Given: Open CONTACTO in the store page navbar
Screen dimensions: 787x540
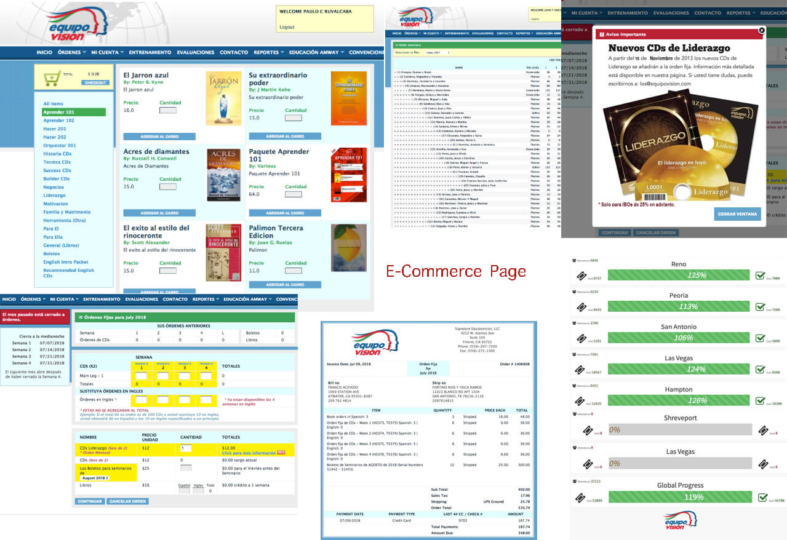Looking at the screenshot, I should [x=234, y=52].
